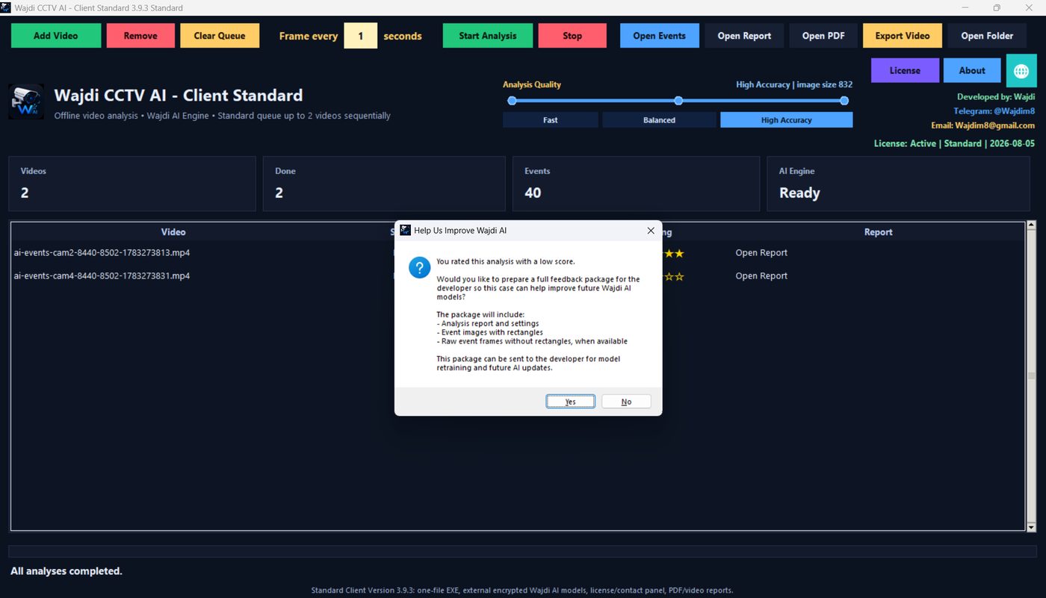Close the Help Us Improve dialog
Image resolution: width=1046 pixels, height=598 pixels.
pos(650,231)
